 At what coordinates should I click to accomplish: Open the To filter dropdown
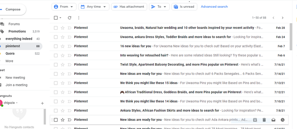(x=159, y=7)
